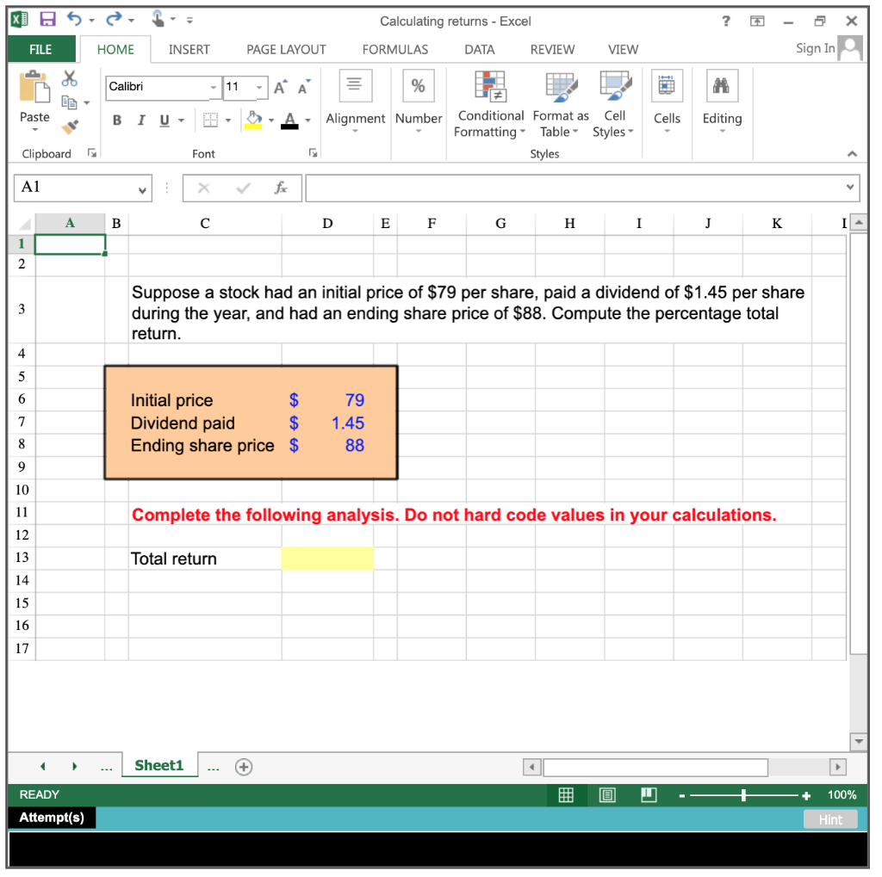Open the Font Size dropdown
882x877 pixels.
click(260, 88)
